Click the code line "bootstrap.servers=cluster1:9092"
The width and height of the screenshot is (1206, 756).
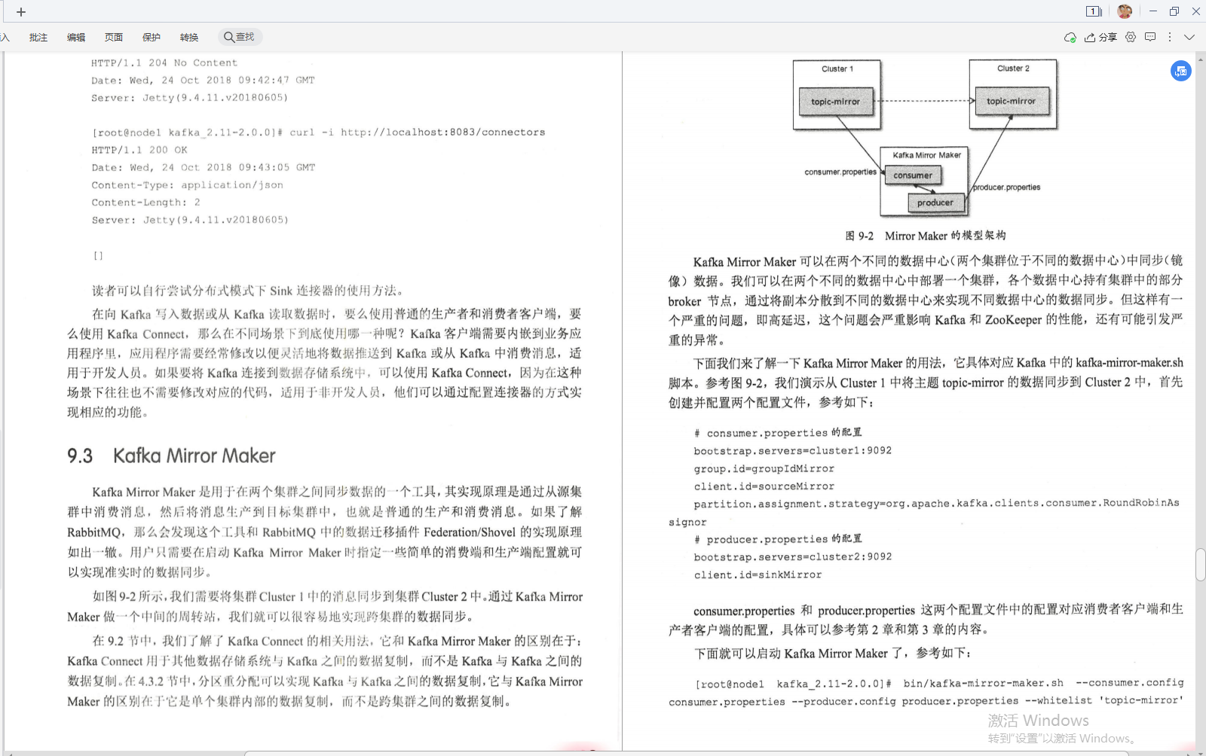792,451
